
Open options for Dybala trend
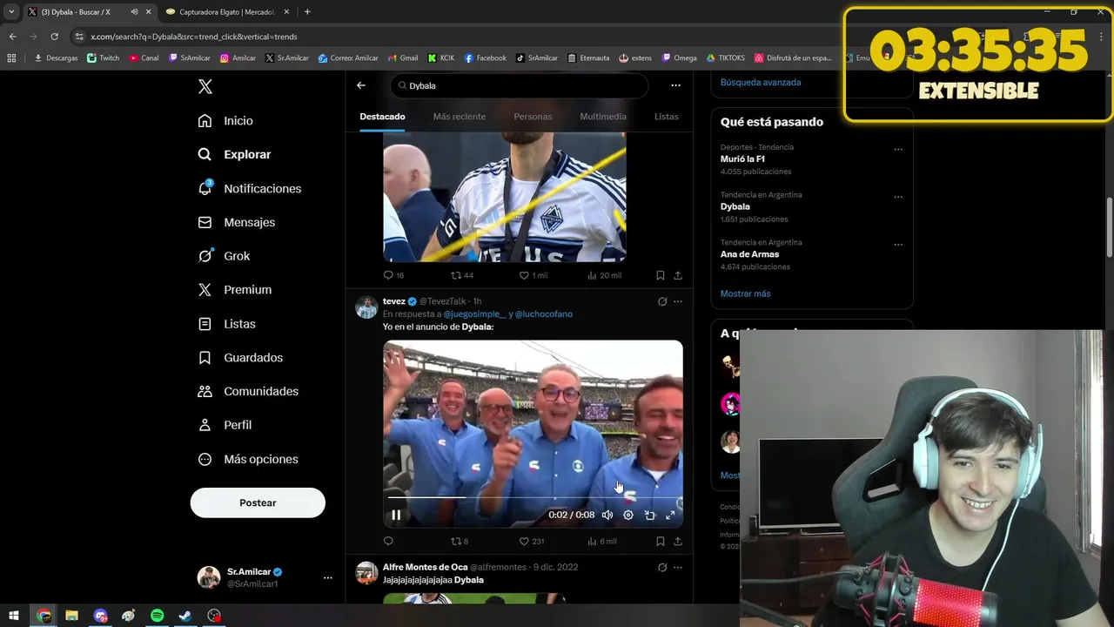(x=898, y=197)
